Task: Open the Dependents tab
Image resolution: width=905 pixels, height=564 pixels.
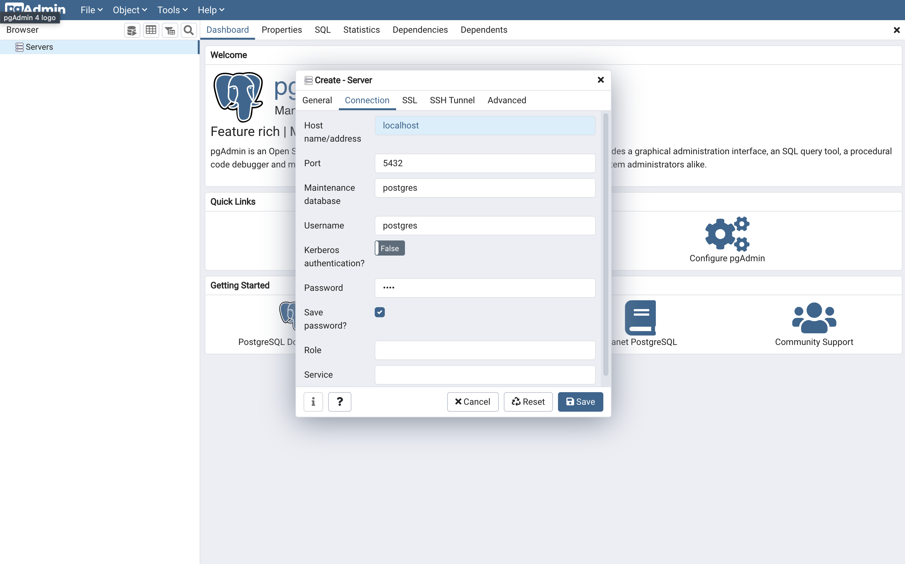Action: pyautogui.click(x=484, y=30)
